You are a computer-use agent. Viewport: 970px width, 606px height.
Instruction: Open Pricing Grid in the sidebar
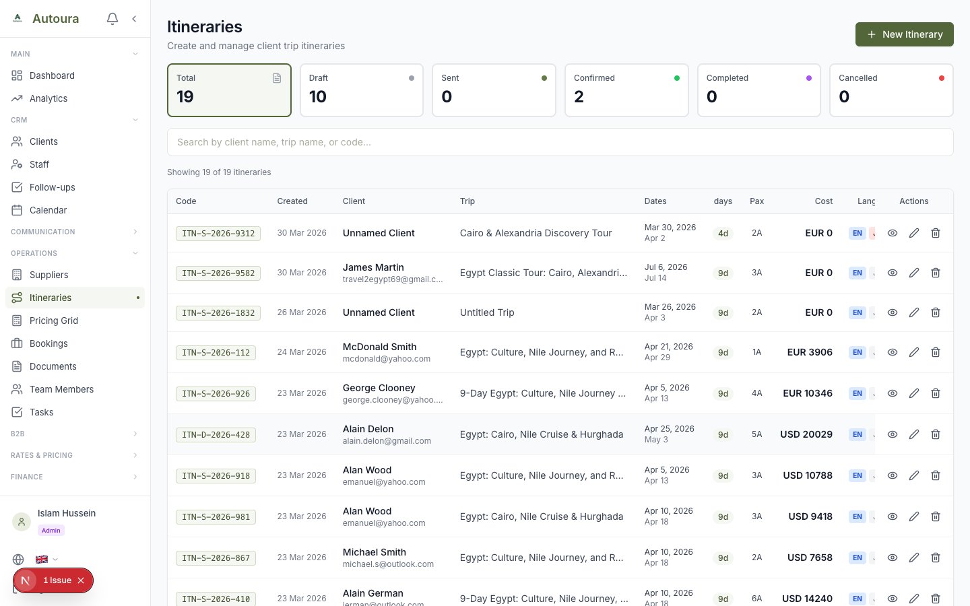click(x=75, y=321)
